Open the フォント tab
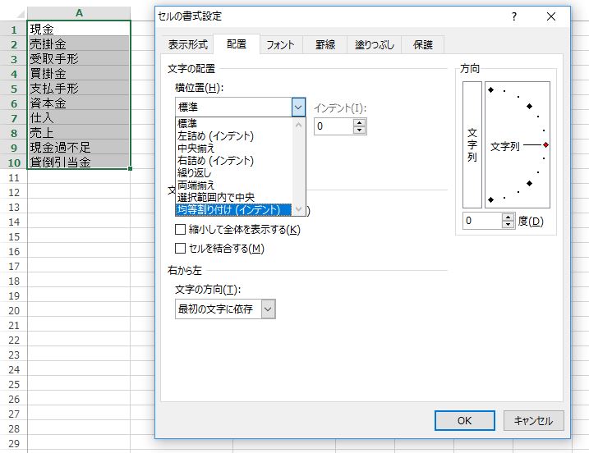 pyautogui.click(x=280, y=45)
